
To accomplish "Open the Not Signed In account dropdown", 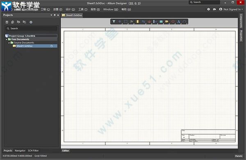I will coord(231,9).
